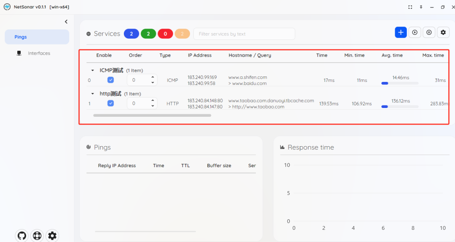Collapse the ICMP测试 group
455x242 pixels.
pyautogui.click(x=93, y=70)
